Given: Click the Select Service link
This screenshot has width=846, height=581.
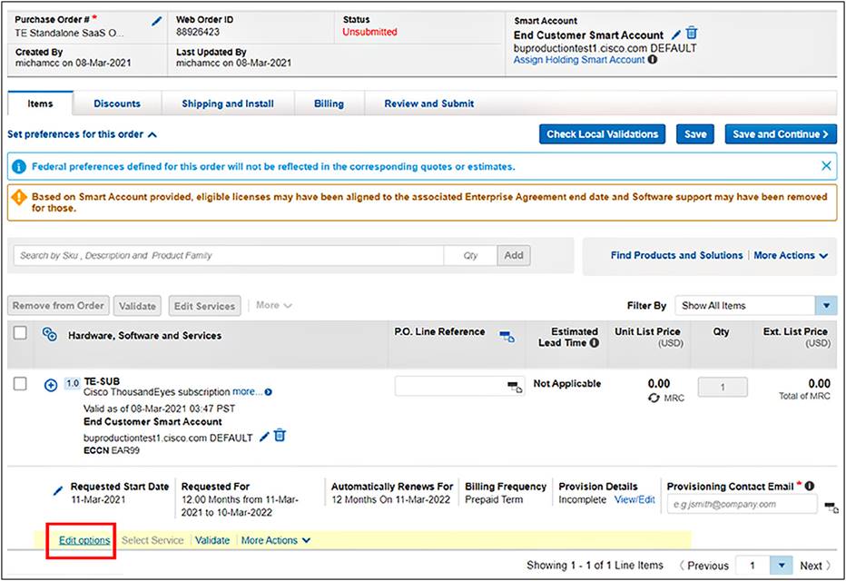Looking at the screenshot, I should pos(152,540).
